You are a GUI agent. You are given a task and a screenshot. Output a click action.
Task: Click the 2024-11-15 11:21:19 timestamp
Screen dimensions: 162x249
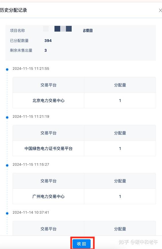(31, 117)
